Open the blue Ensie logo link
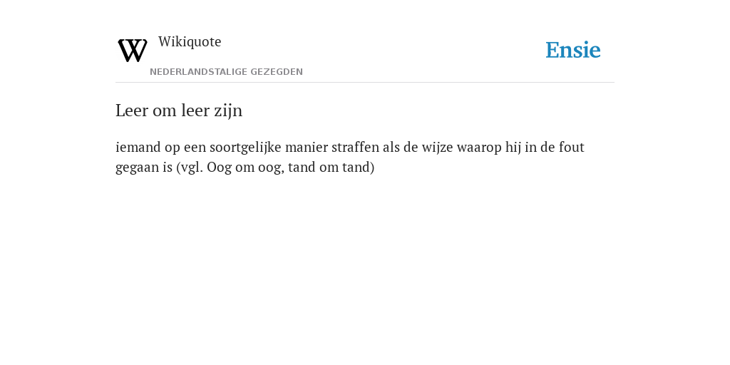The width and height of the screenshot is (730, 365). coord(573,50)
